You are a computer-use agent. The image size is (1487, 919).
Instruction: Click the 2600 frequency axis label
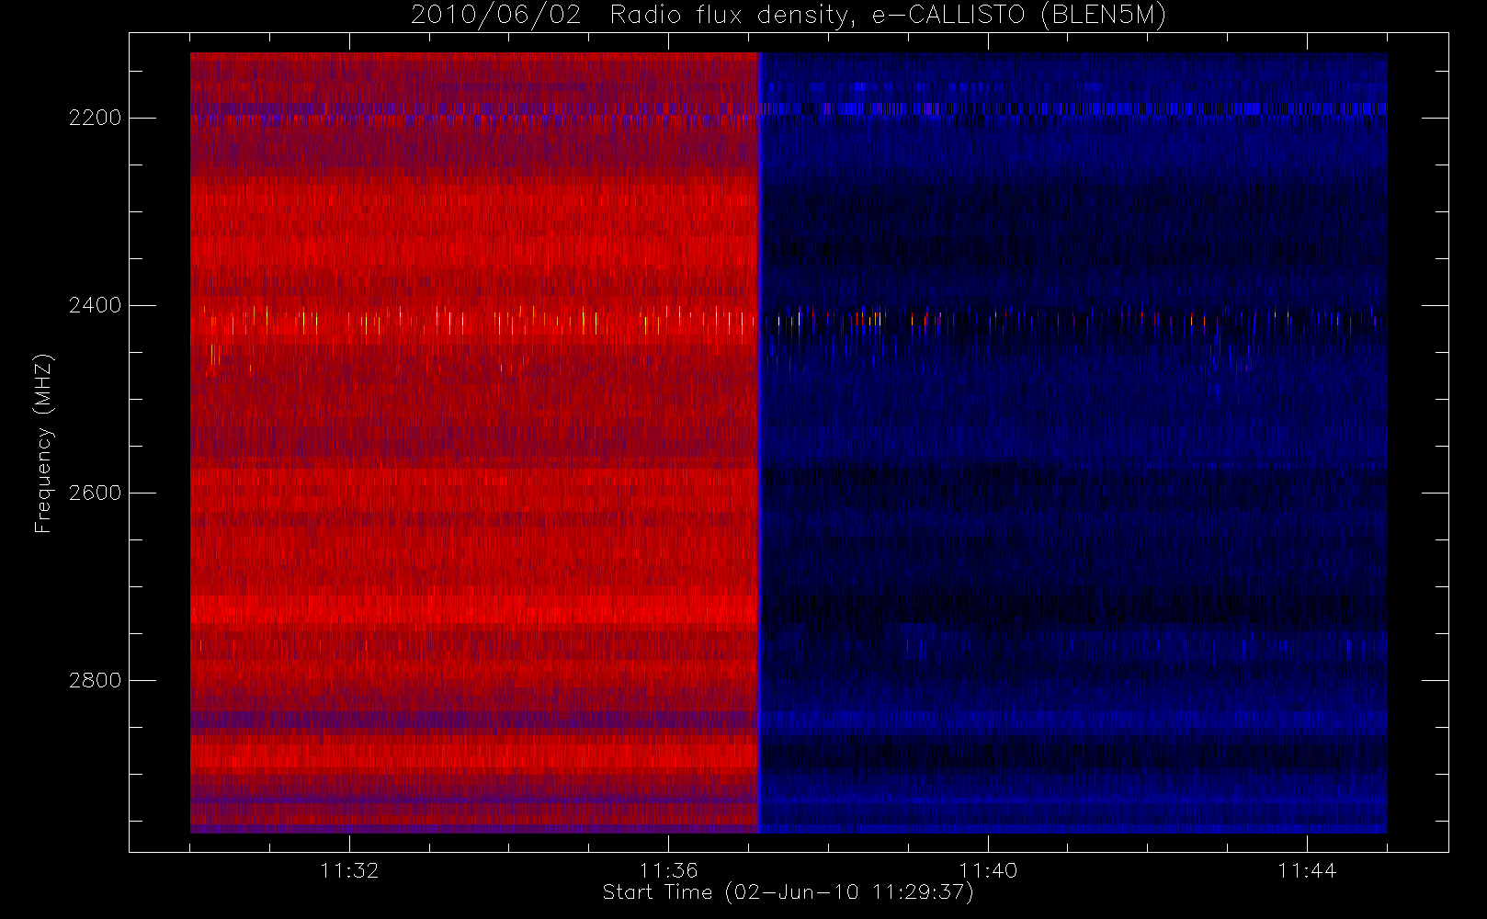(95, 494)
